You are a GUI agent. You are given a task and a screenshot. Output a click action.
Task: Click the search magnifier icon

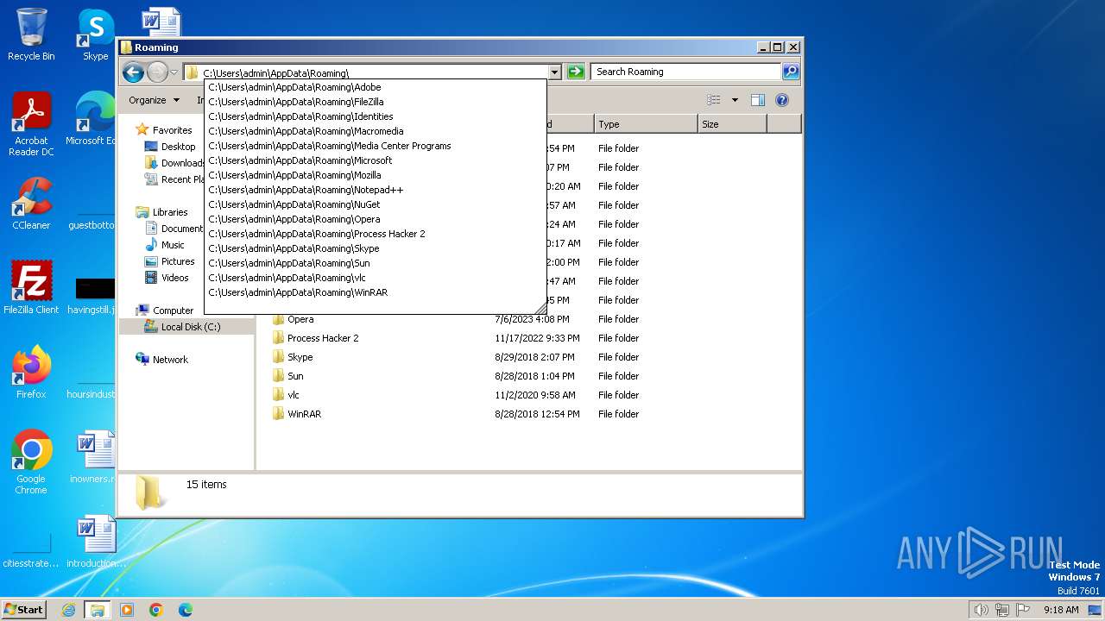790,72
